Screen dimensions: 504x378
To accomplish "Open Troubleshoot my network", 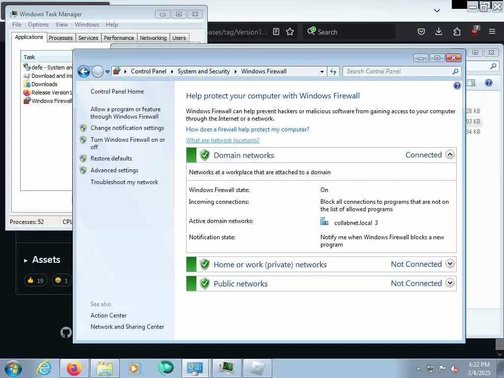I will [x=125, y=182].
